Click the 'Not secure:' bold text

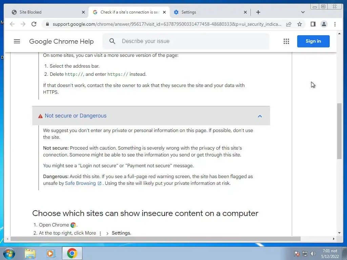tap(56, 148)
